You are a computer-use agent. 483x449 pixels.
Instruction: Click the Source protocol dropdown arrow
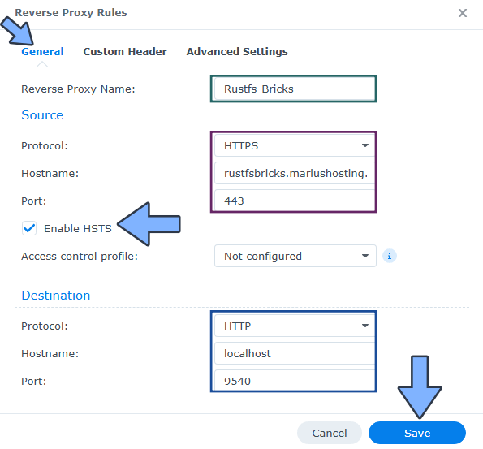tap(365, 145)
